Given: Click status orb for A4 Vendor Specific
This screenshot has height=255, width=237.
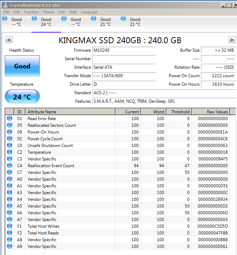Looking at the screenshot, I should [10, 199].
